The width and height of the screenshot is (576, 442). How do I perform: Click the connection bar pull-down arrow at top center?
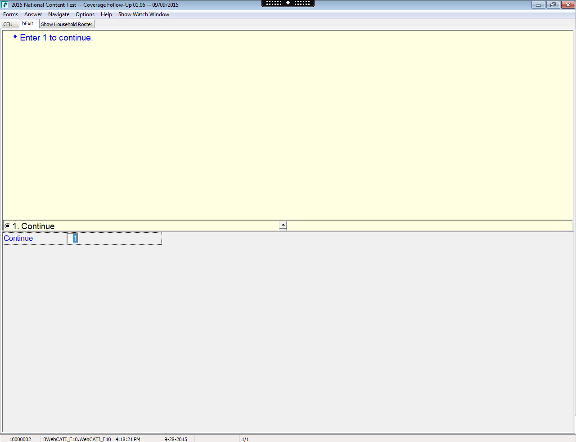point(288,3)
